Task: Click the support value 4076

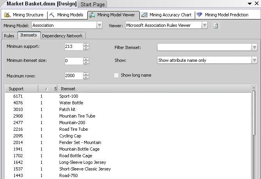Action: click(18, 103)
